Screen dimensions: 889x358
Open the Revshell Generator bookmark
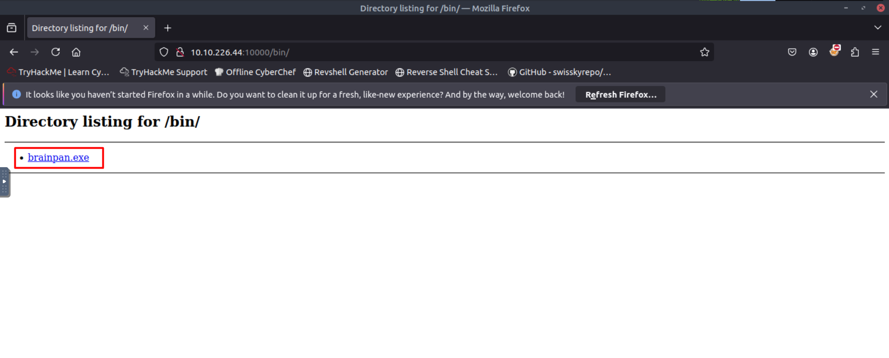(346, 72)
